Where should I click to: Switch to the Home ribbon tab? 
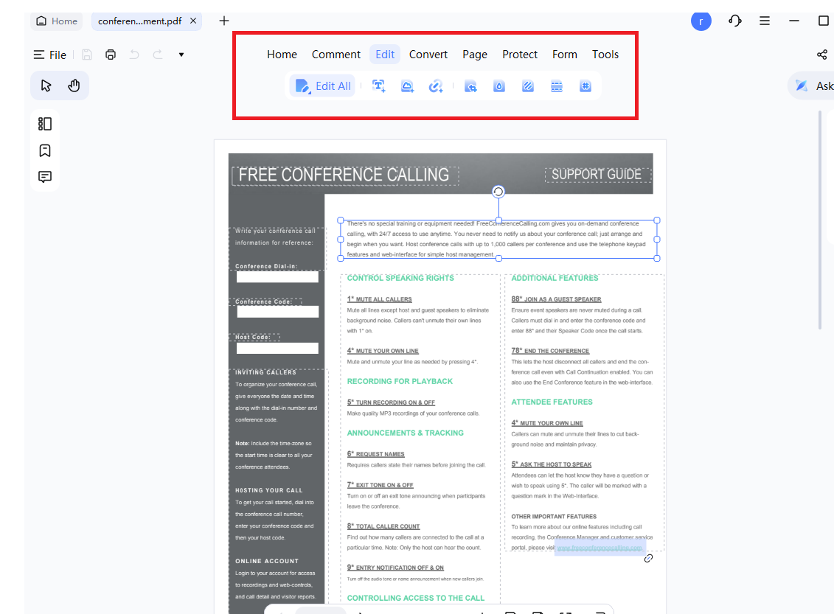pyautogui.click(x=282, y=55)
